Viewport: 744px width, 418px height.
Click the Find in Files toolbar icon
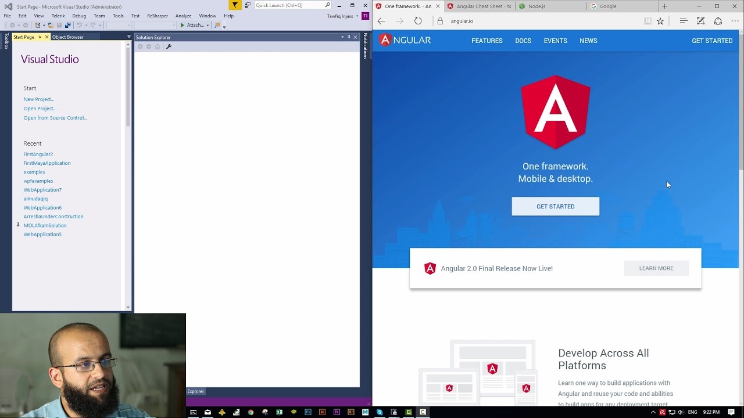[x=217, y=26]
